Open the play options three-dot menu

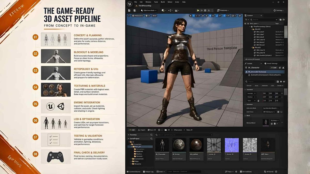(212, 11)
